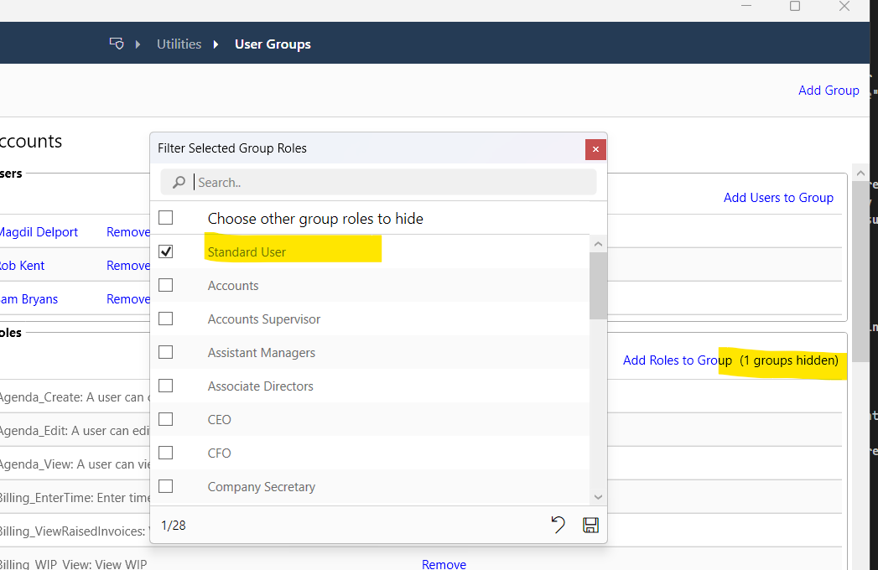Image resolution: width=878 pixels, height=570 pixels.
Task: Maximize the application window
Action: coord(795,6)
